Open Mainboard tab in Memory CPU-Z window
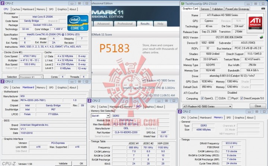This screenshot has height=166, width=268. [x=205, y=118]
